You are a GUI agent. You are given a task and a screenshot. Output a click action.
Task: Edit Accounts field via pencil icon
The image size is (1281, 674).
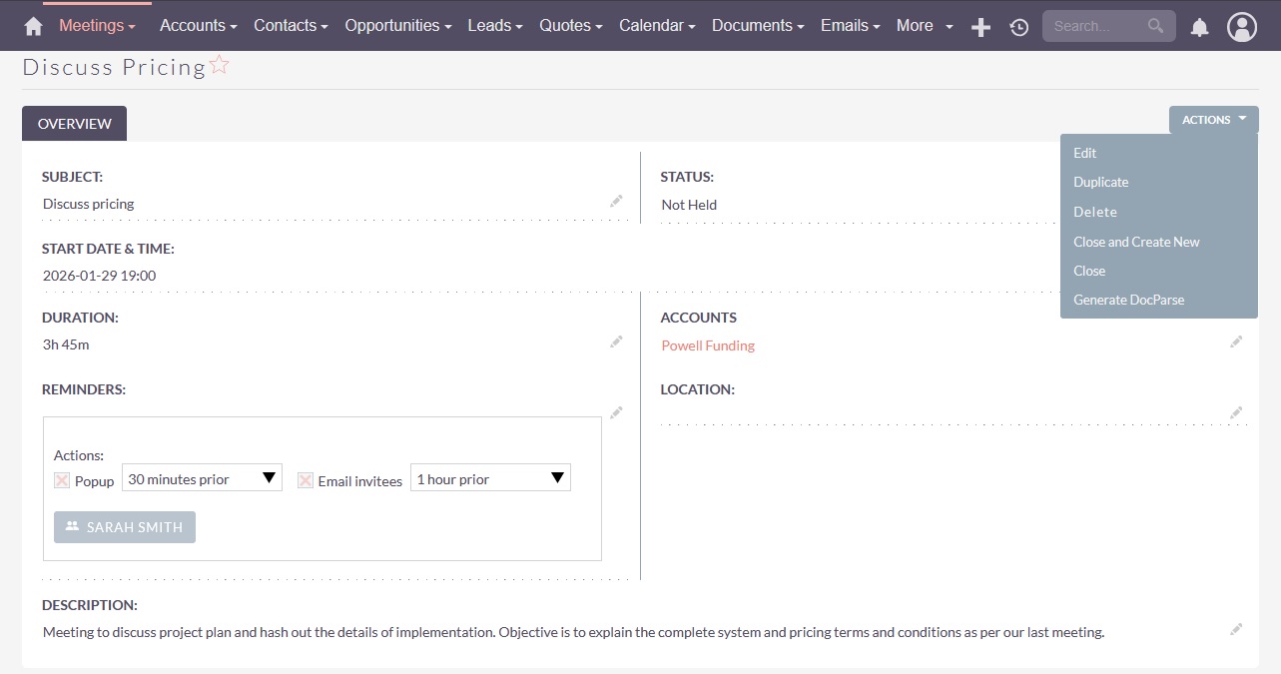pyautogui.click(x=1236, y=342)
